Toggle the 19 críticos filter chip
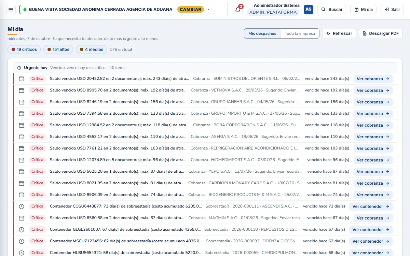 click(24, 49)
